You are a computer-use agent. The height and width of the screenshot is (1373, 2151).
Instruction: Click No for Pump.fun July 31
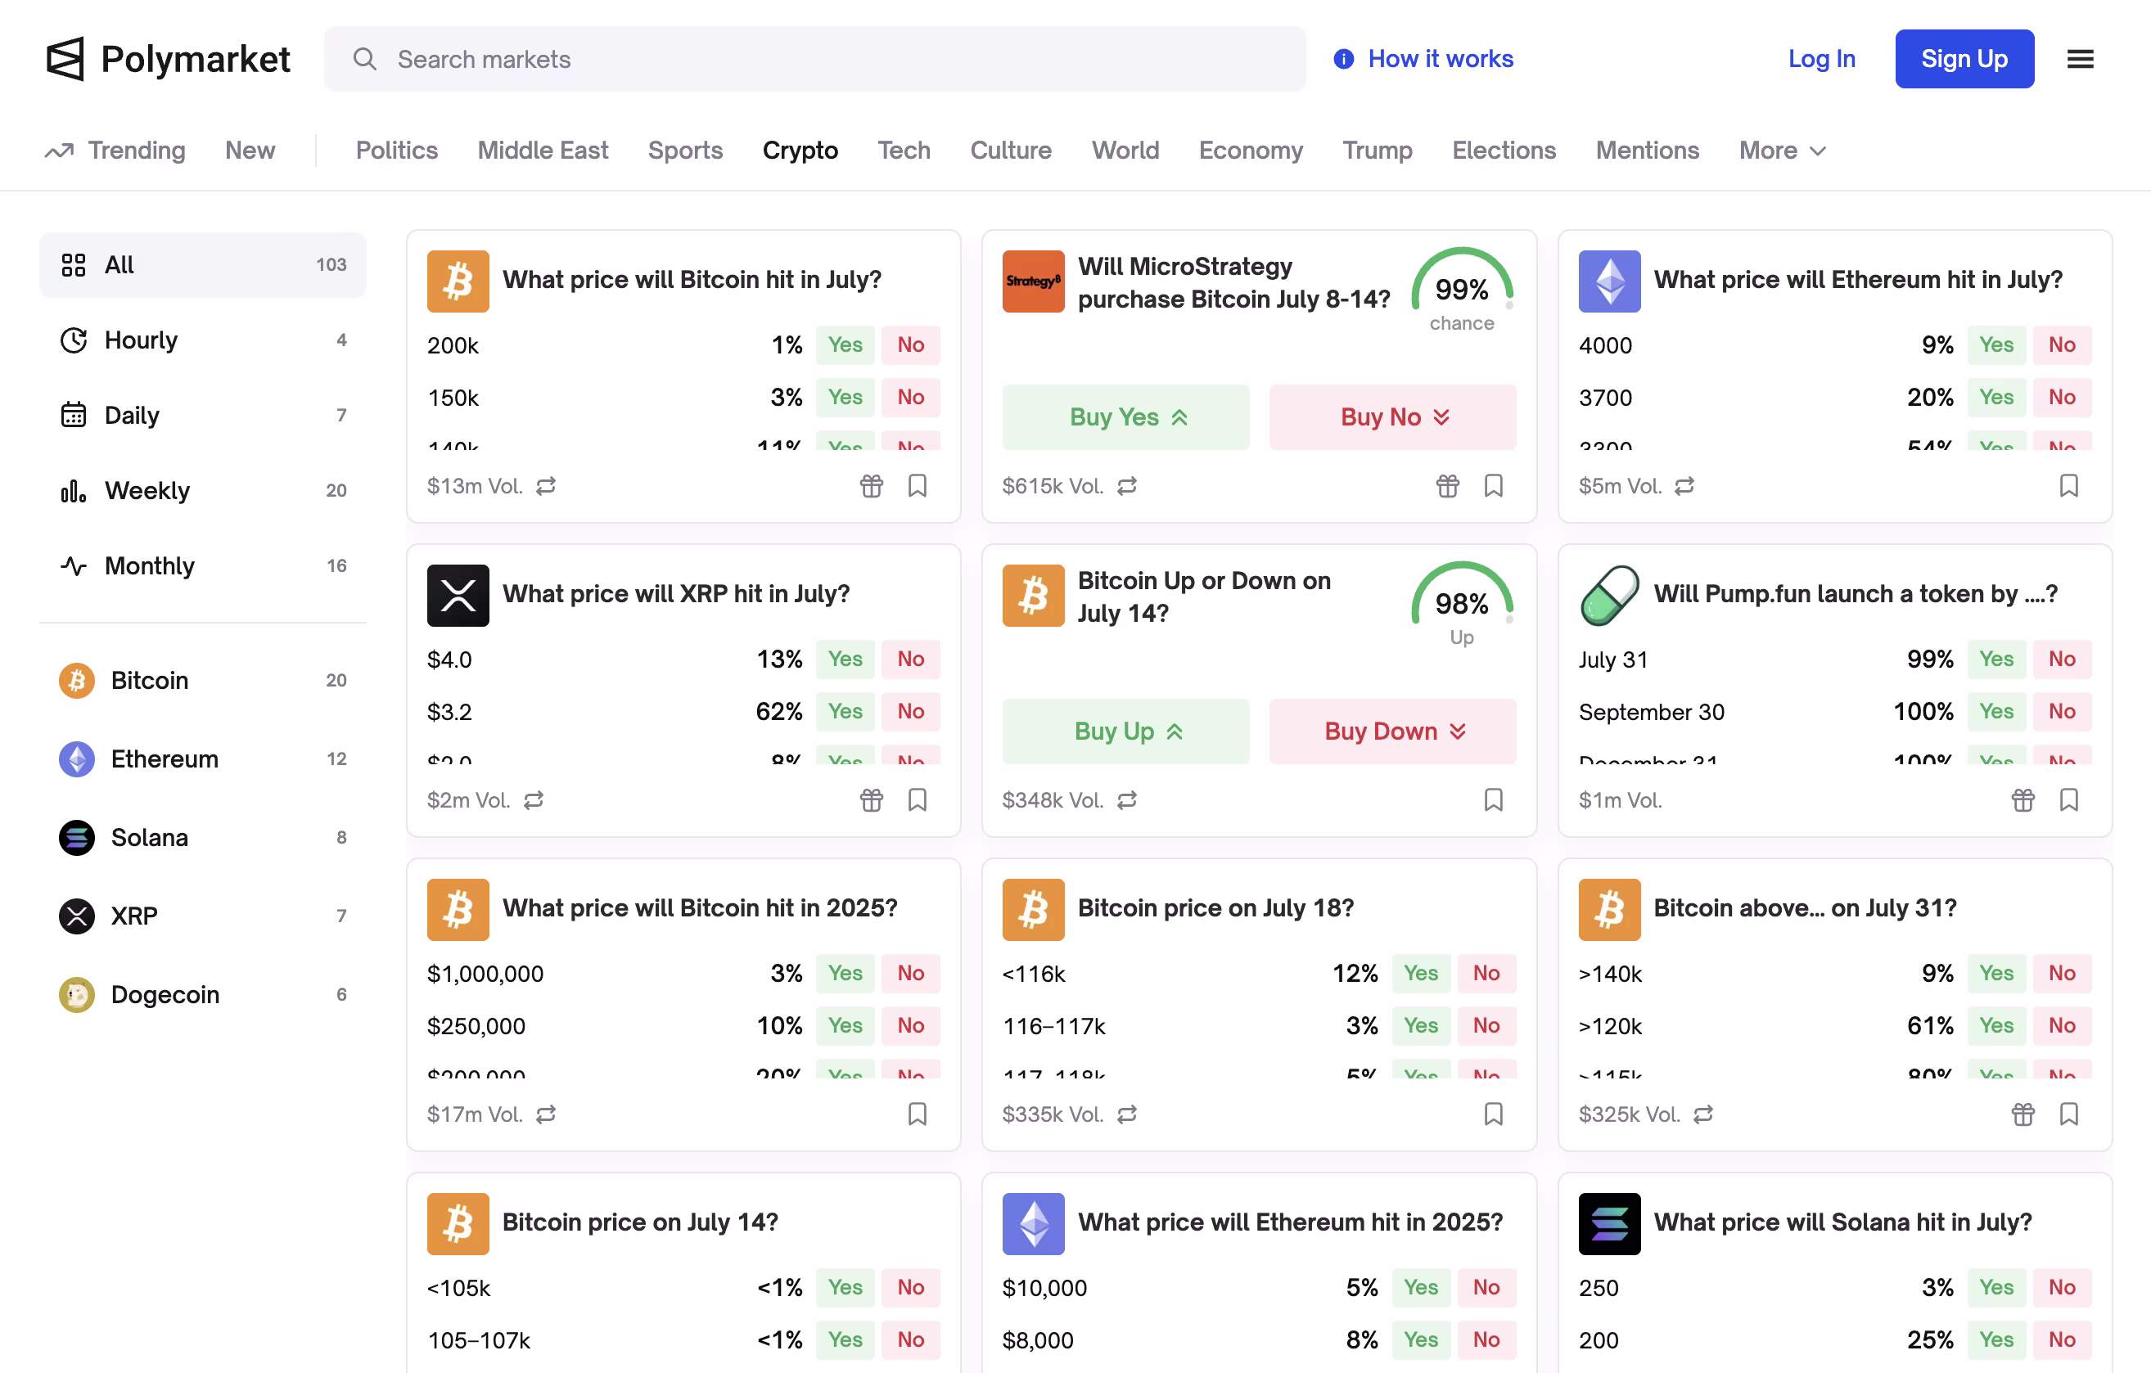[x=2062, y=659]
